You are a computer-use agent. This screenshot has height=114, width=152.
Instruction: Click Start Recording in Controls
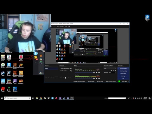(x=123, y=71)
